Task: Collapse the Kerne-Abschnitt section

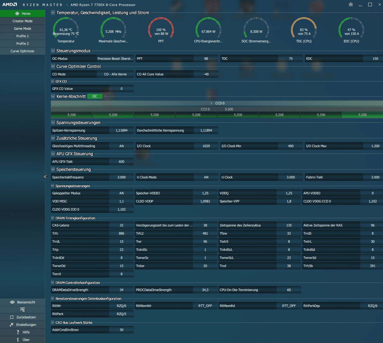Action: (53, 96)
